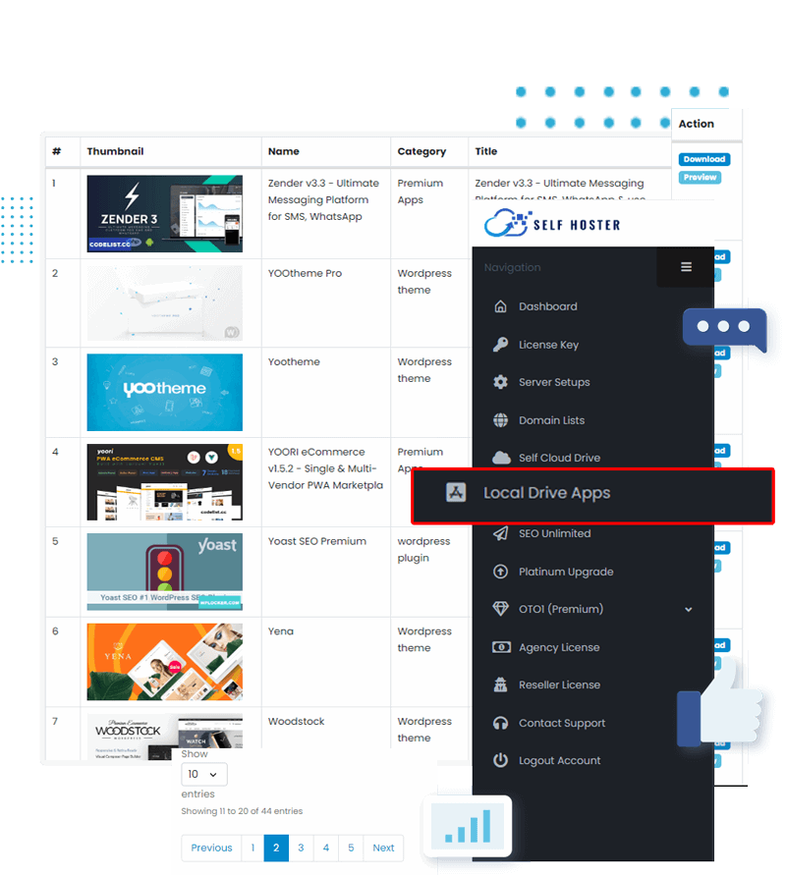Click the Agency License money icon
Viewport: 786px width, 875px height.
(501, 647)
